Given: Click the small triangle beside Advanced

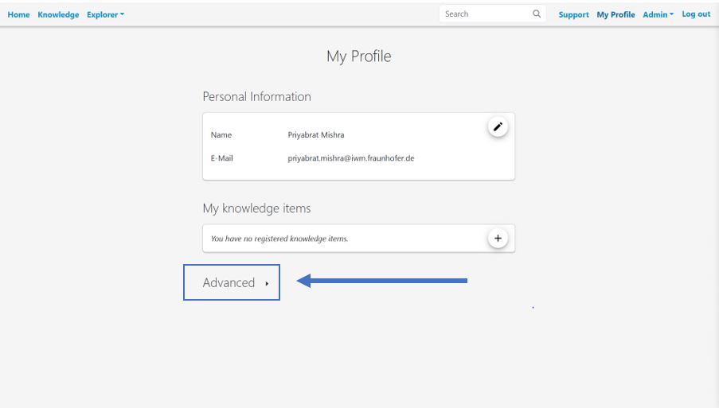Looking at the screenshot, I should [x=267, y=283].
